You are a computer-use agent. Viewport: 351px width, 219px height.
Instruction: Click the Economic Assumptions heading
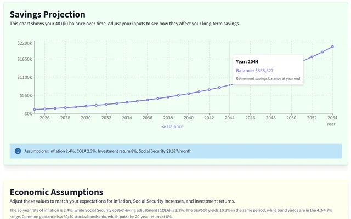click(56, 192)
